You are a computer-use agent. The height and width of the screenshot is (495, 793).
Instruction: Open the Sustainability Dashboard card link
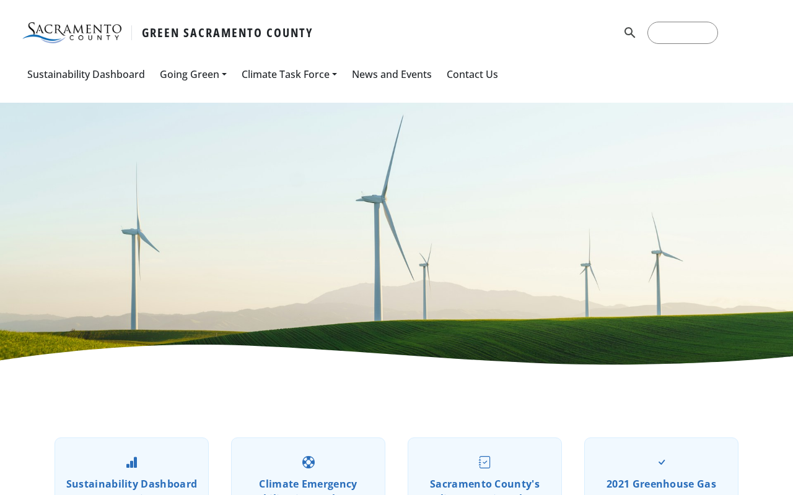point(131,484)
